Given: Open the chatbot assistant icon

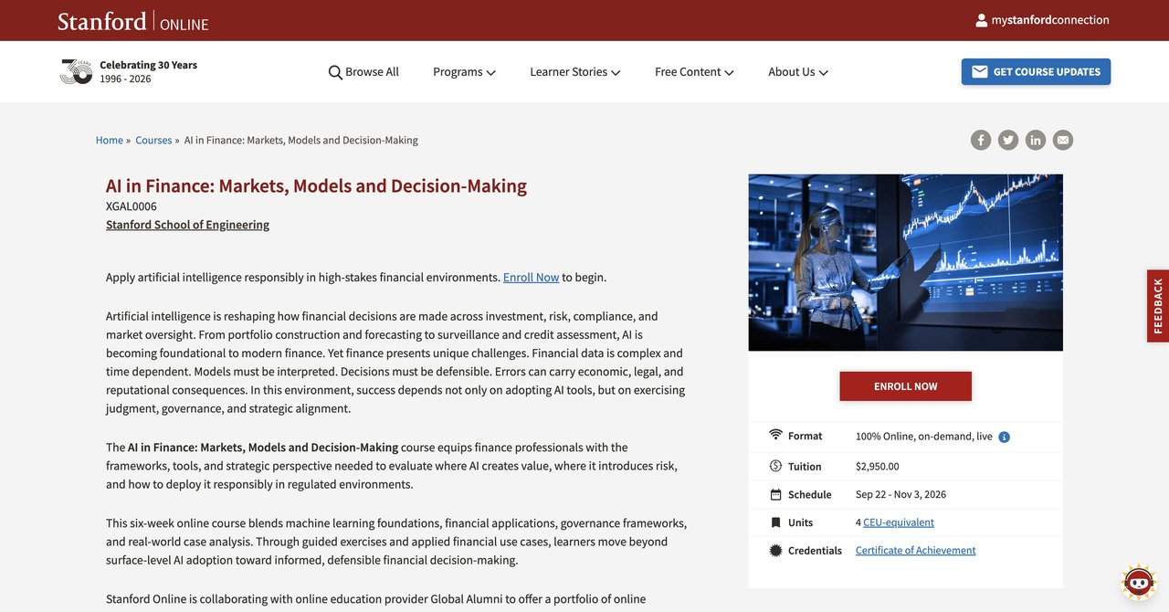Looking at the screenshot, I should coord(1139,581).
